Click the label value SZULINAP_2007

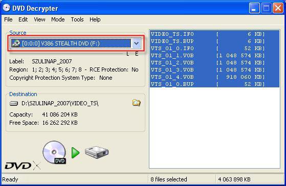point(52,61)
